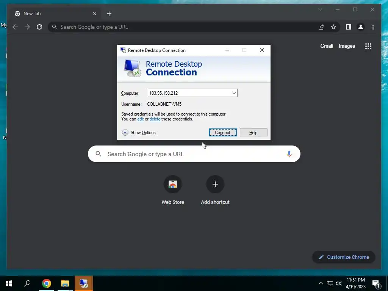Open the Images link
Screen dimensions: 388x291
click(347, 46)
